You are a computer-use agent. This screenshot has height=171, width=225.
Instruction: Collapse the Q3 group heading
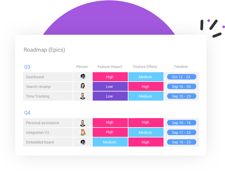click(27, 67)
